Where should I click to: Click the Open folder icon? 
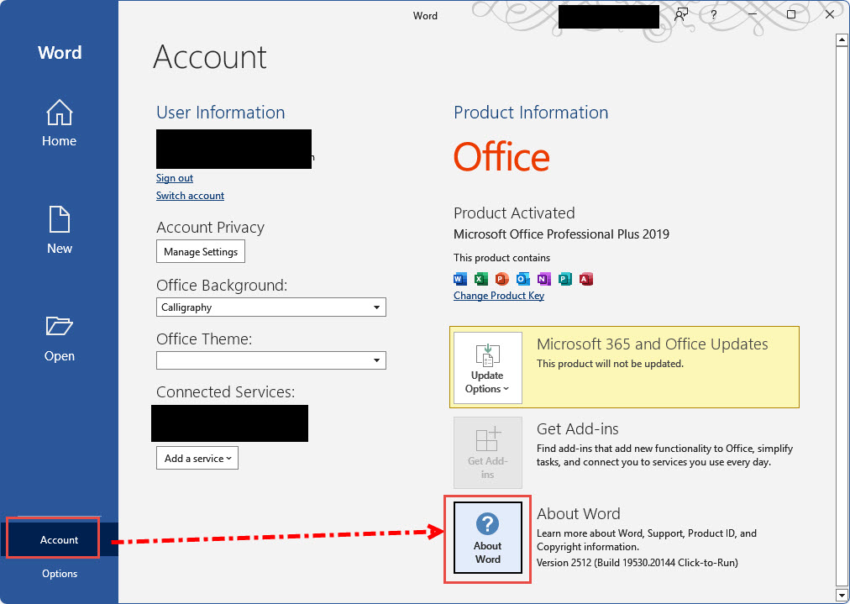[59, 327]
